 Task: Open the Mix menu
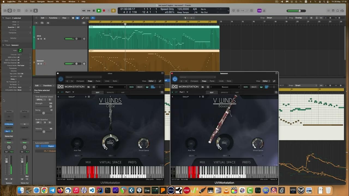(x=57, y=1)
